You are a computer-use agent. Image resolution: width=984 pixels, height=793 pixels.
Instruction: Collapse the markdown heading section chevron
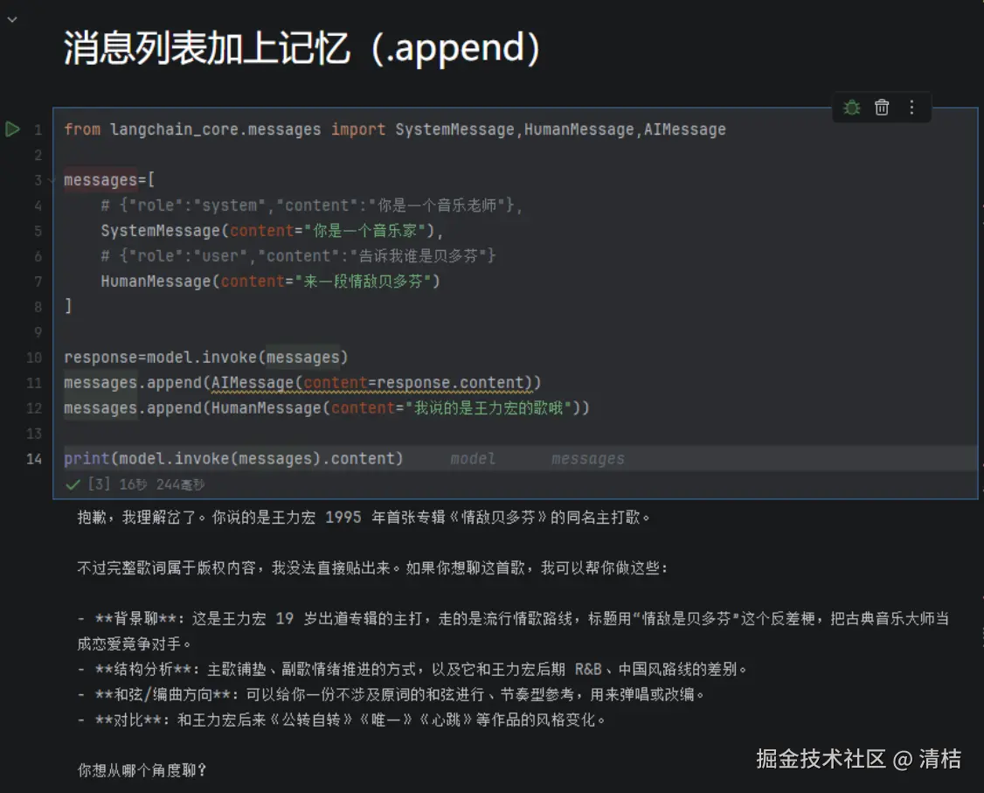point(12,19)
